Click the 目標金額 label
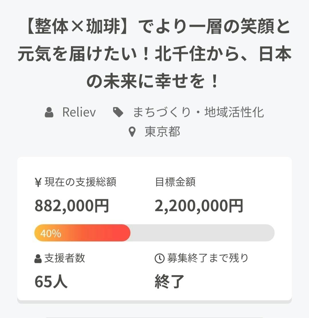Viewport: 309px width, 318px height. pyautogui.click(x=175, y=182)
